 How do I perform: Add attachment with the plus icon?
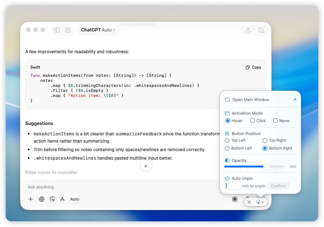pos(31,199)
